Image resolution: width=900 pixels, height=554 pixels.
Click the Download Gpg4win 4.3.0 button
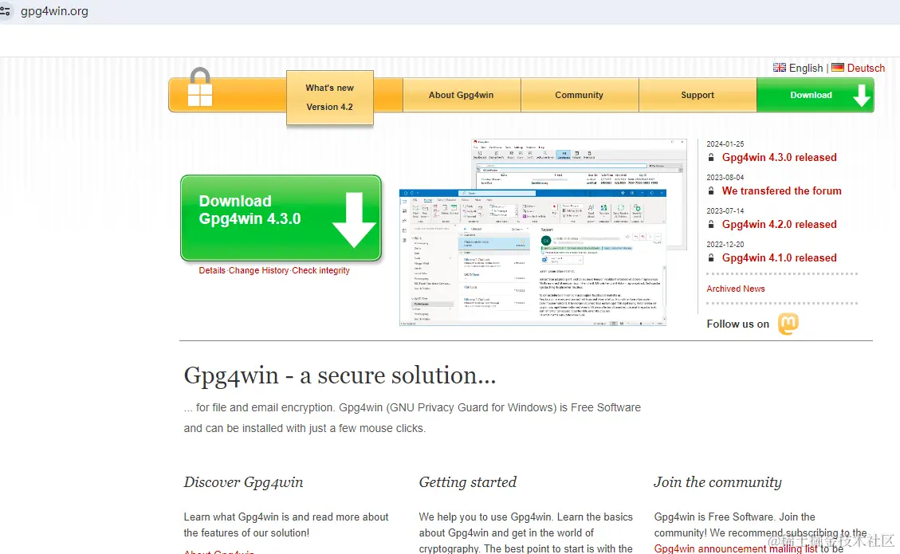pyautogui.click(x=281, y=218)
